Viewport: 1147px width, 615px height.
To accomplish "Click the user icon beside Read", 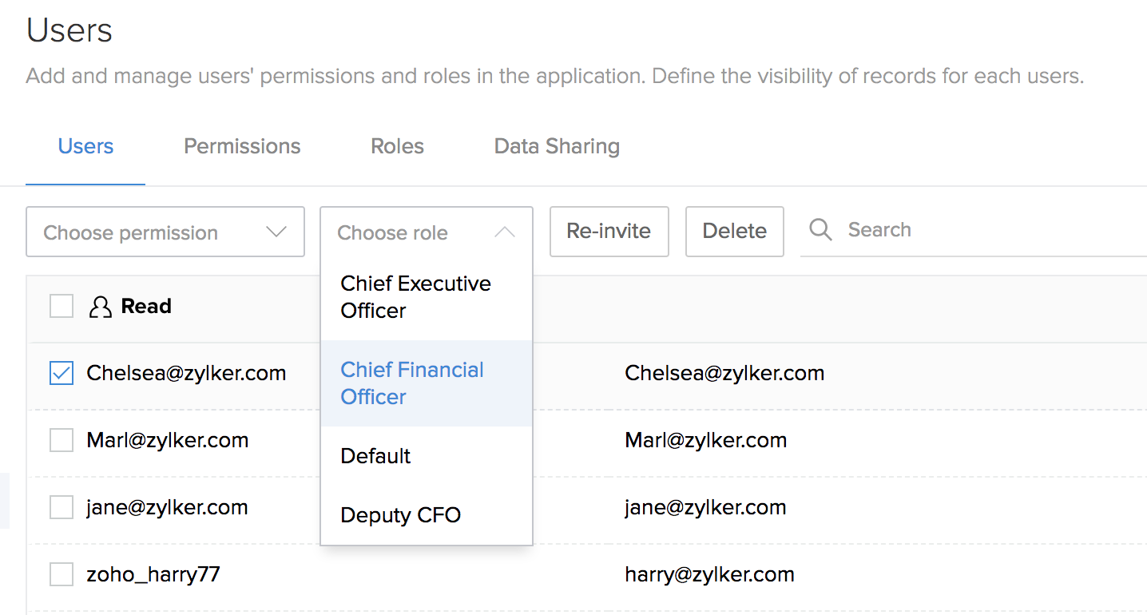I will click(100, 307).
